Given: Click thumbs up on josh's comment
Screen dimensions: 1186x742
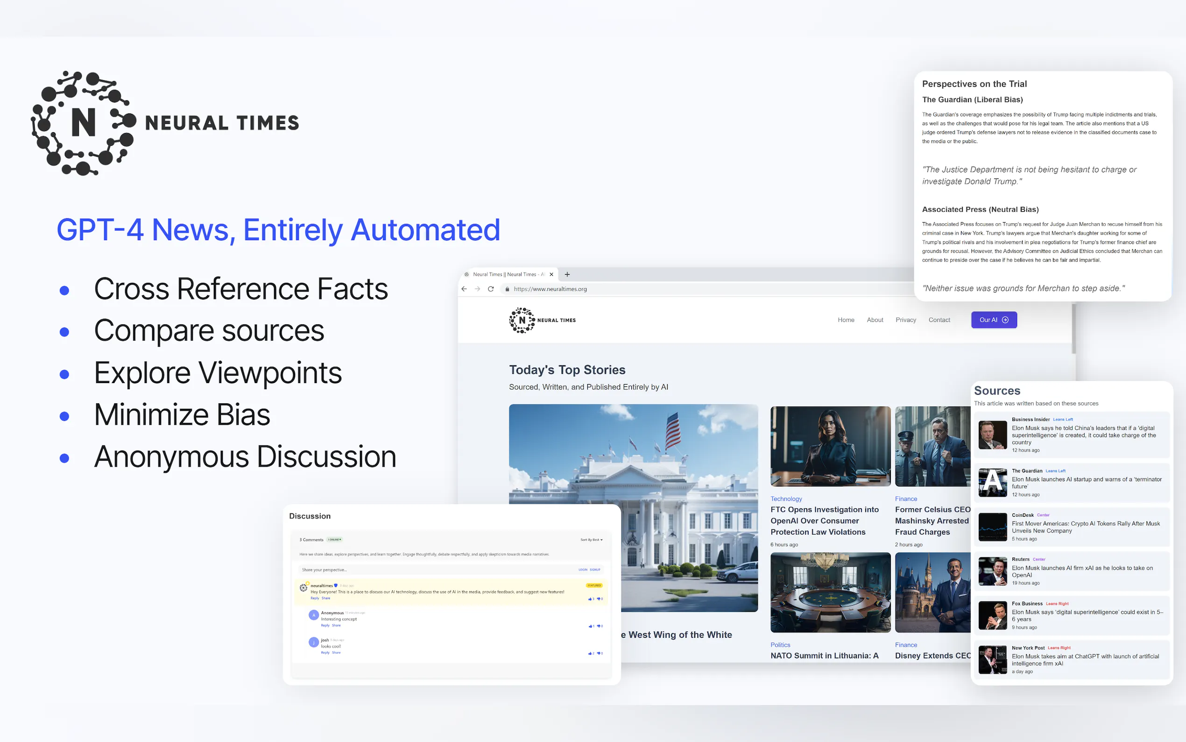Looking at the screenshot, I should click(x=590, y=653).
